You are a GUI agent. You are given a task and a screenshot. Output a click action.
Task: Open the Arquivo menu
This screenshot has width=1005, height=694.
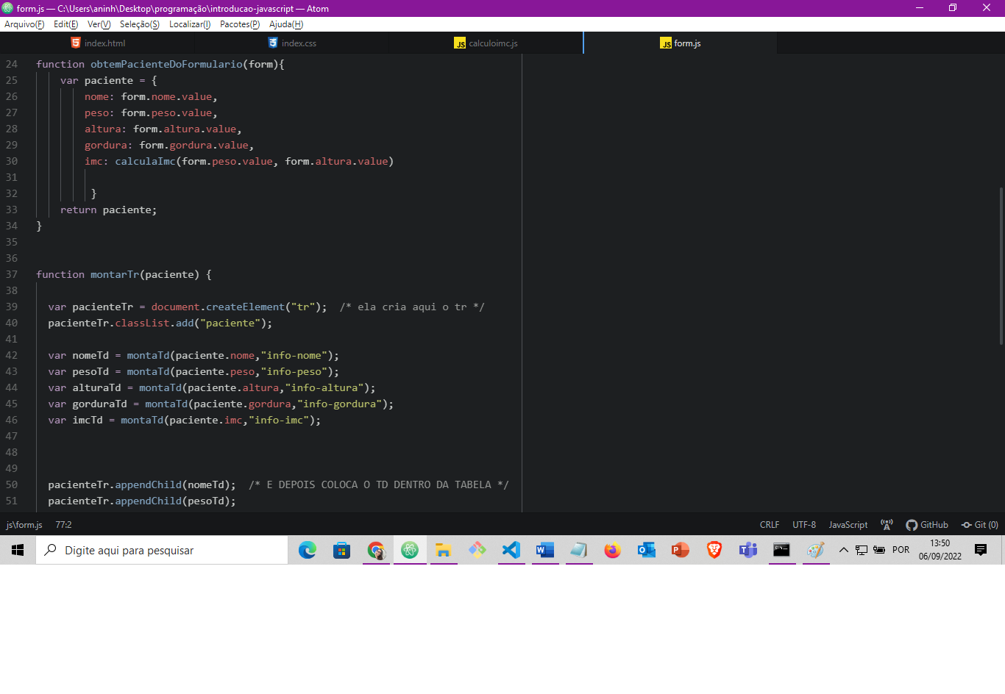pos(24,24)
